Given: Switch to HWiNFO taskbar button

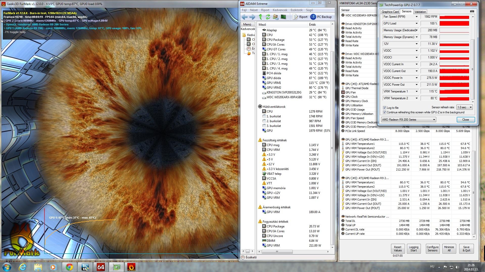Looking at the screenshot, I should coord(85,267).
